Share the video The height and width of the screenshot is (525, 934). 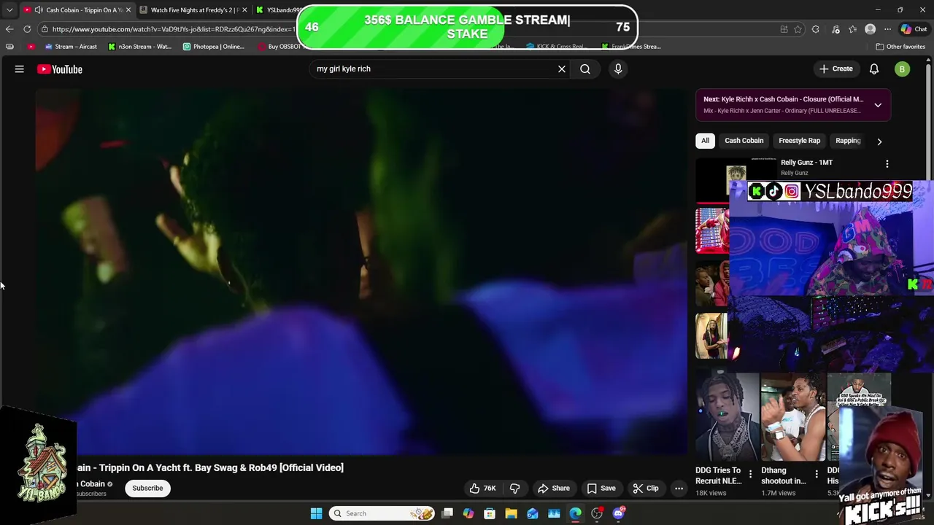(553, 489)
